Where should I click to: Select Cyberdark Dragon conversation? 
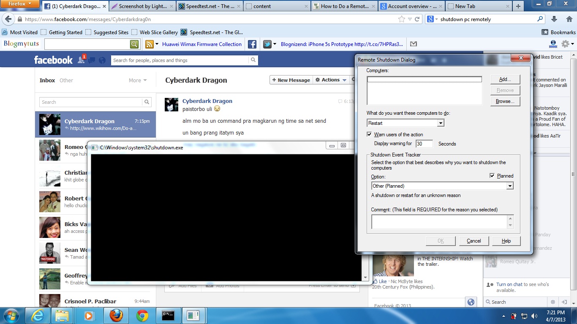(x=95, y=124)
